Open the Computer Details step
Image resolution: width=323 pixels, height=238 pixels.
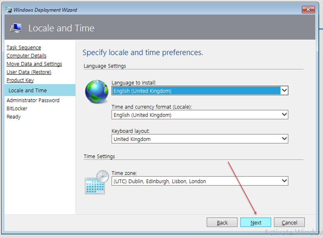tap(26, 56)
